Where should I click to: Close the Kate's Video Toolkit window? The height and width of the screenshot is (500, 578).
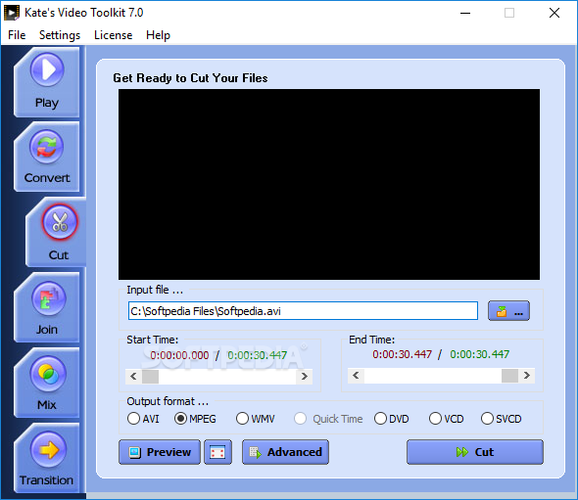pyautogui.click(x=554, y=13)
